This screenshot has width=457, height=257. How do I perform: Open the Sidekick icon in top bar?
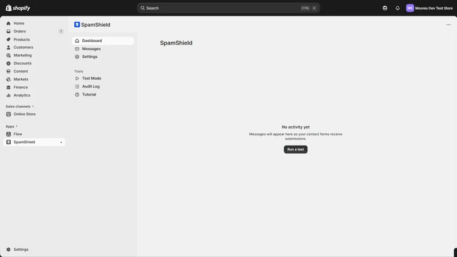pos(385,8)
